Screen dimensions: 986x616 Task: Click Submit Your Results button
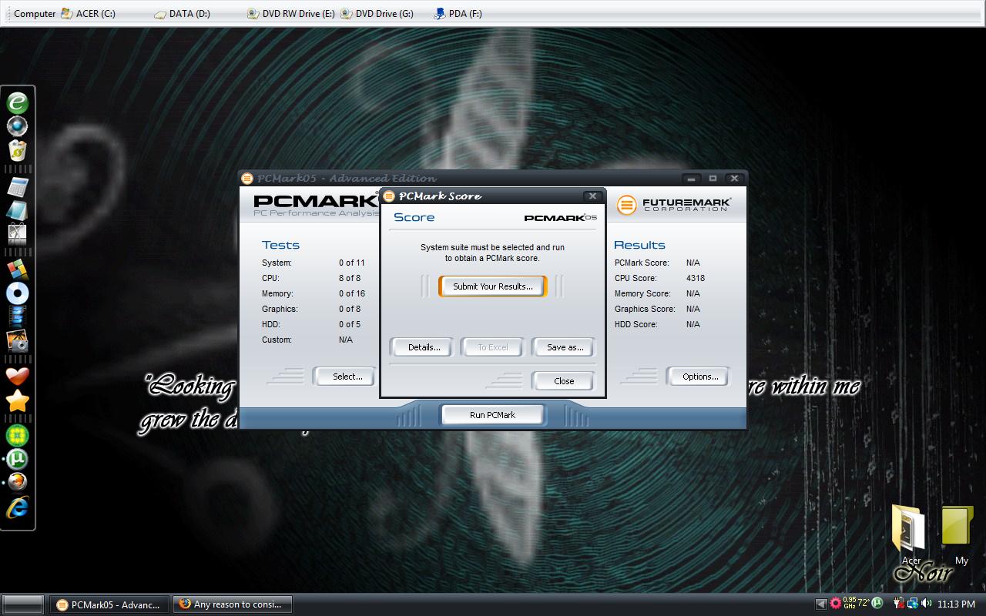click(493, 286)
